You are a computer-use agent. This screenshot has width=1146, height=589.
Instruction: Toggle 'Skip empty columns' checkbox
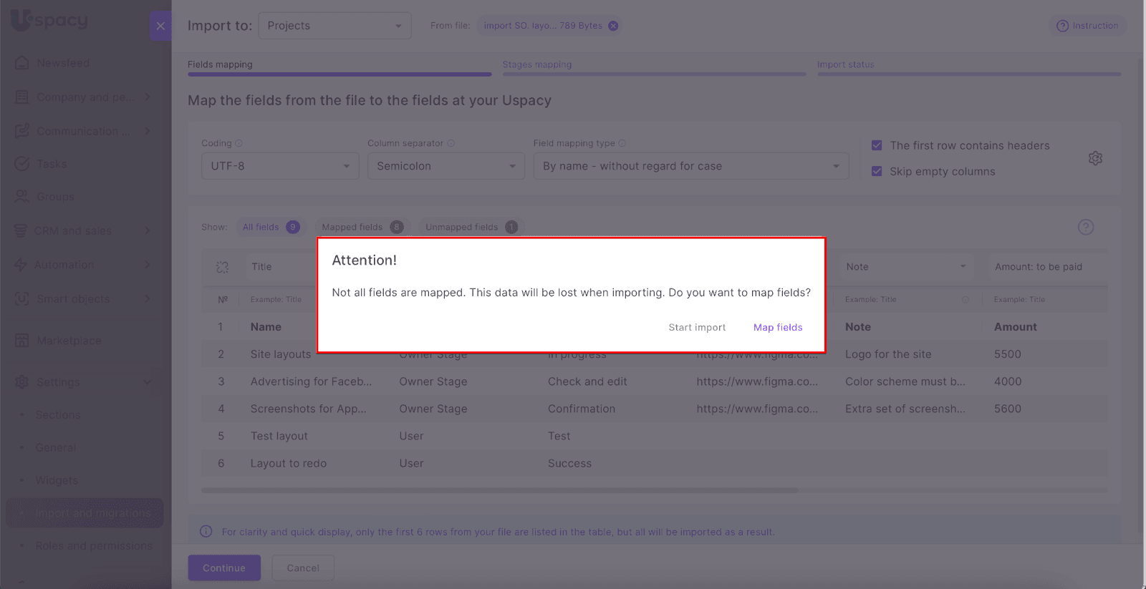(877, 171)
